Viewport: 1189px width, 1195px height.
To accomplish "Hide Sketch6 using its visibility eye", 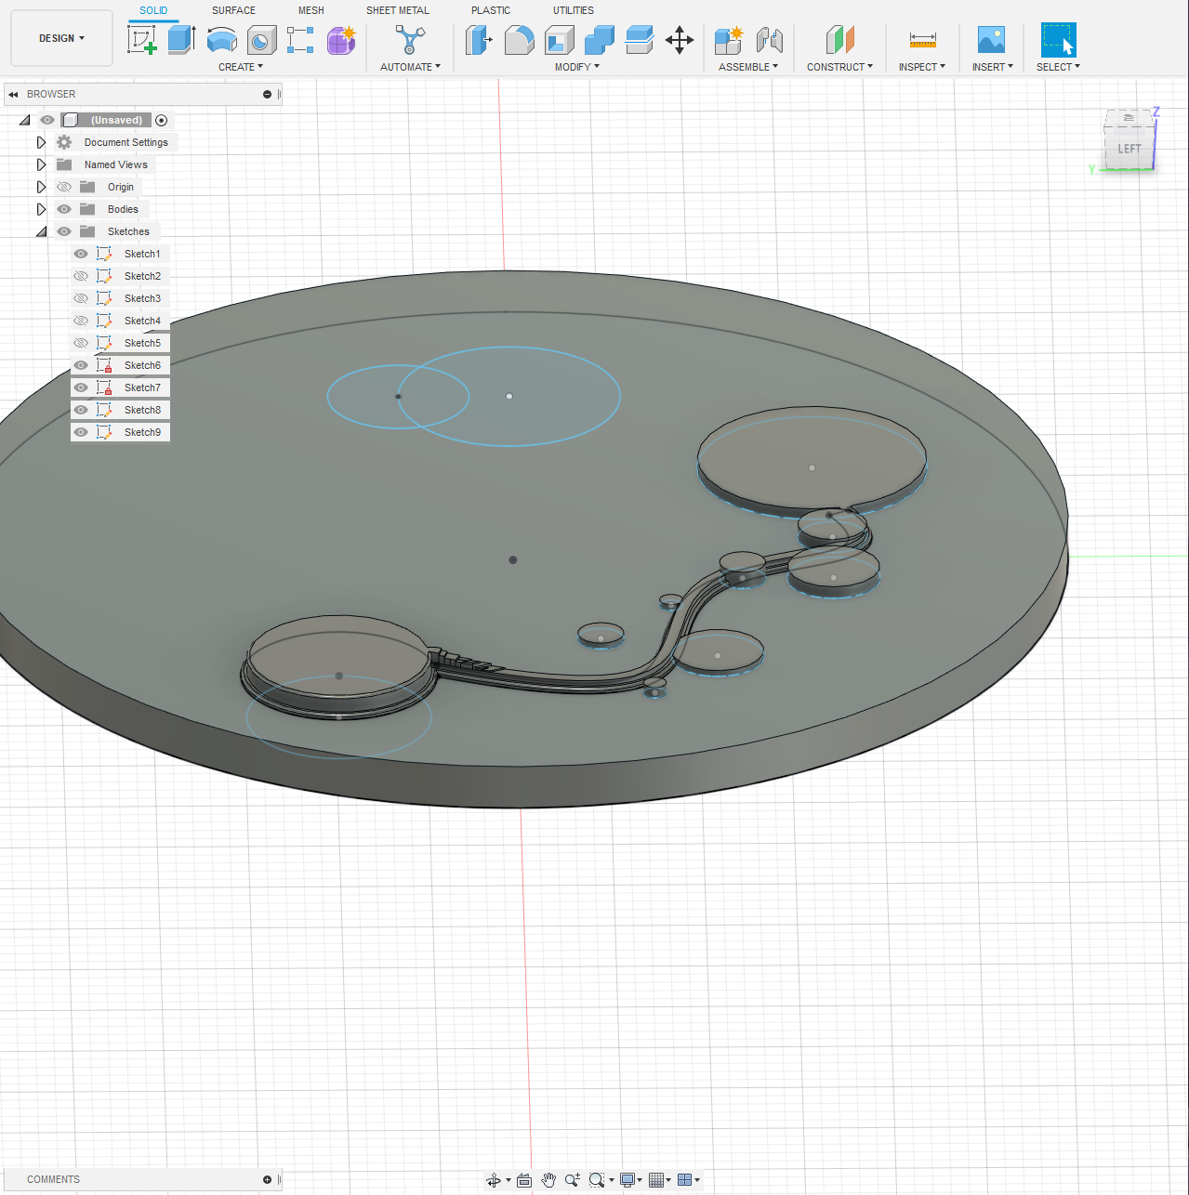I will tap(81, 364).
